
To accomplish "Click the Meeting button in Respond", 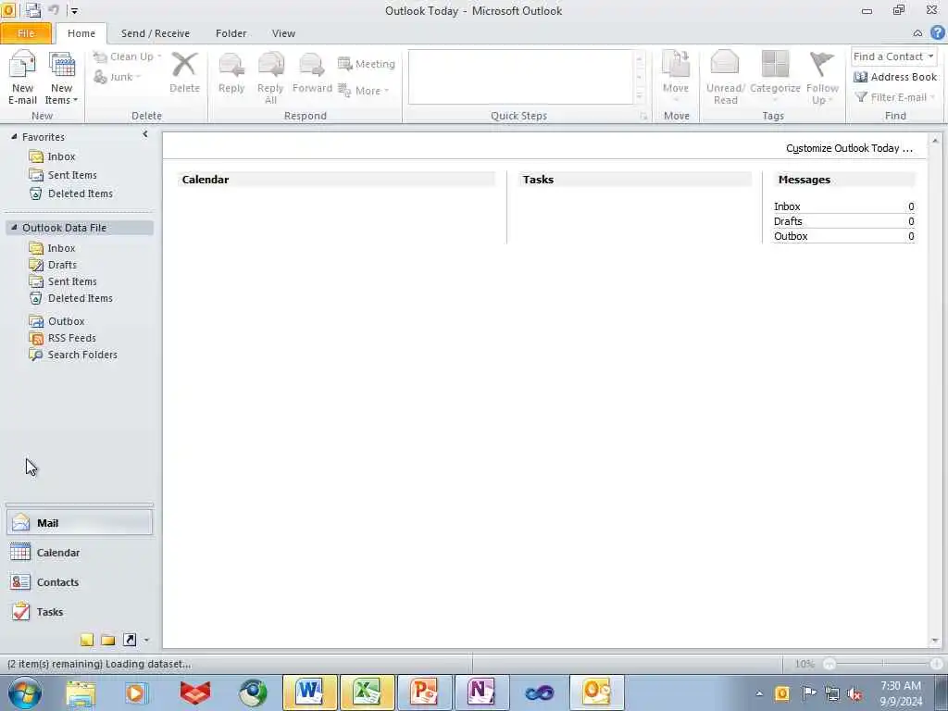I will tap(367, 64).
